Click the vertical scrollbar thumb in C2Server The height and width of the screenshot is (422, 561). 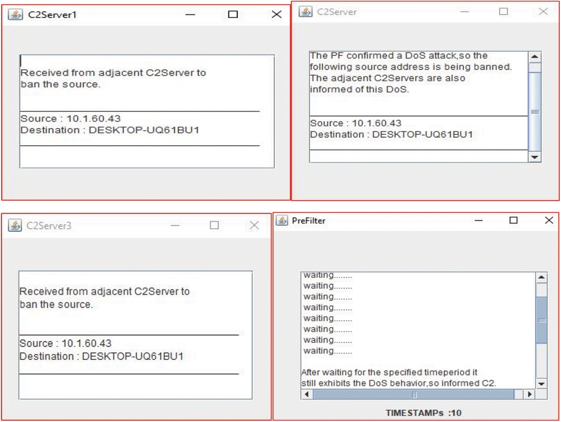tap(534, 112)
